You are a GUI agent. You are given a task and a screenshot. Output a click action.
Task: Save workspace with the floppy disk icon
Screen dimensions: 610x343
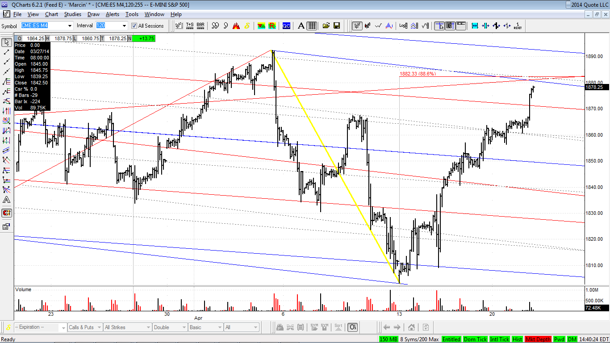337,26
